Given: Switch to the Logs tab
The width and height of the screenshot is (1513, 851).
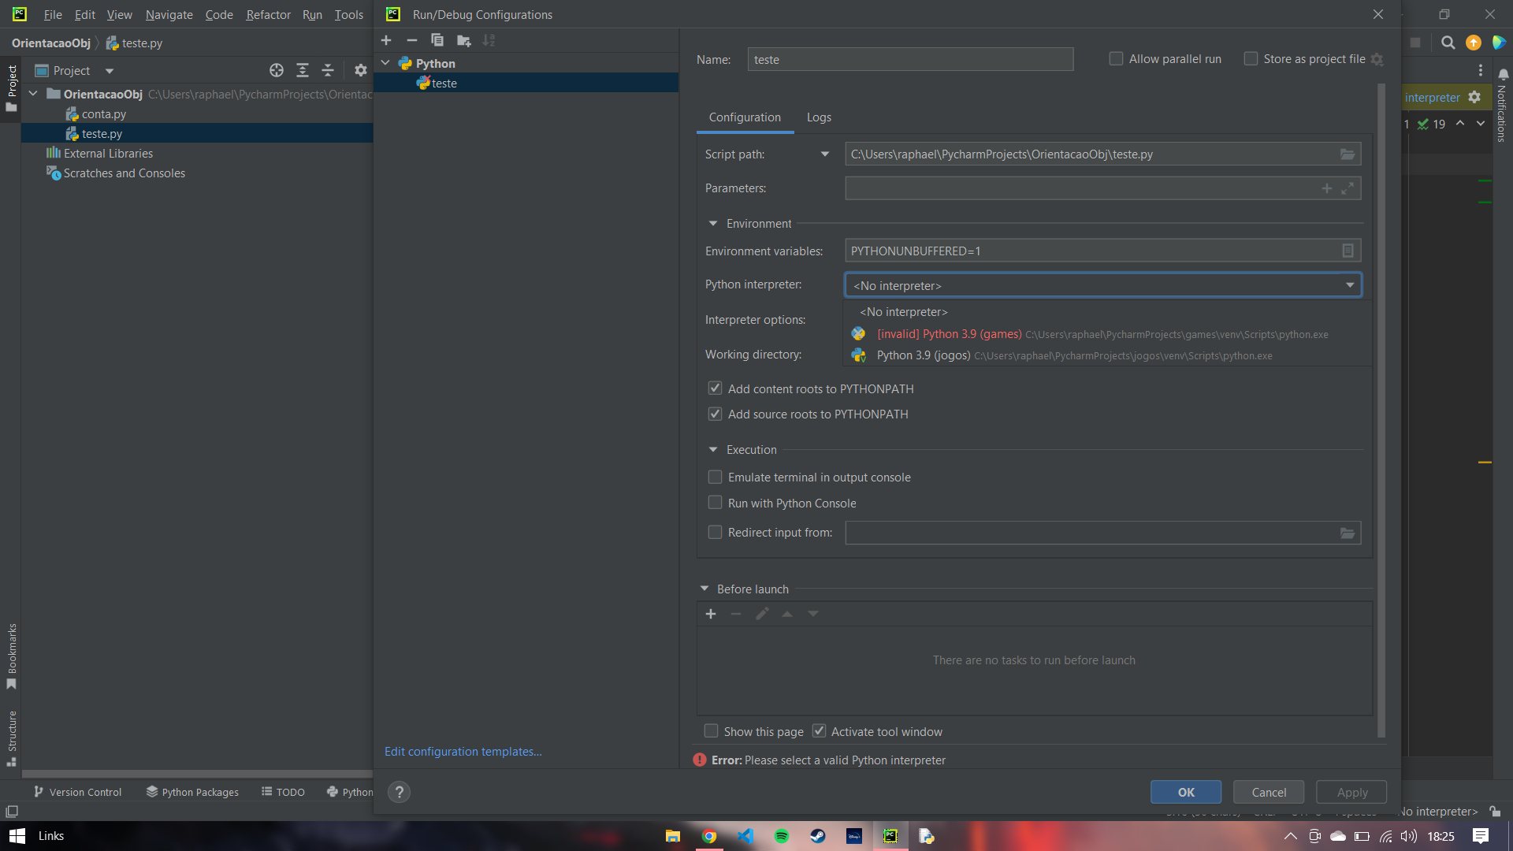Looking at the screenshot, I should (819, 117).
